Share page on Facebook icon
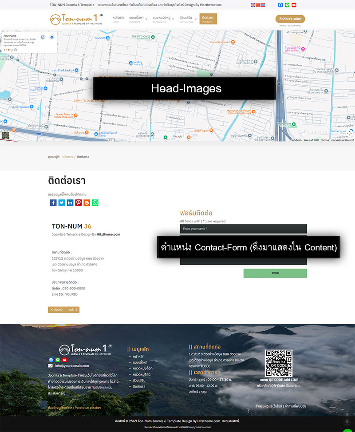This screenshot has width=355, height=432. (x=53, y=202)
